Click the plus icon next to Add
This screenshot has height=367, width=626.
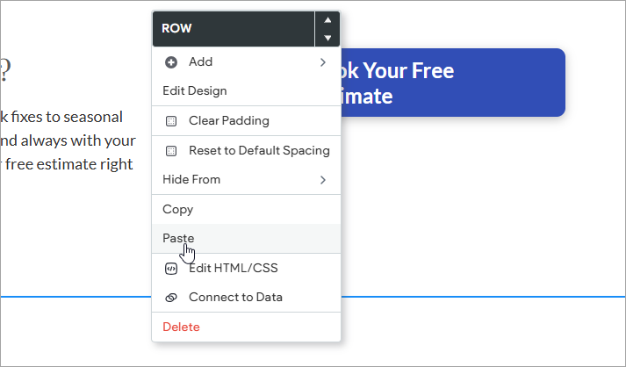pyautogui.click(x=170, y=62)
